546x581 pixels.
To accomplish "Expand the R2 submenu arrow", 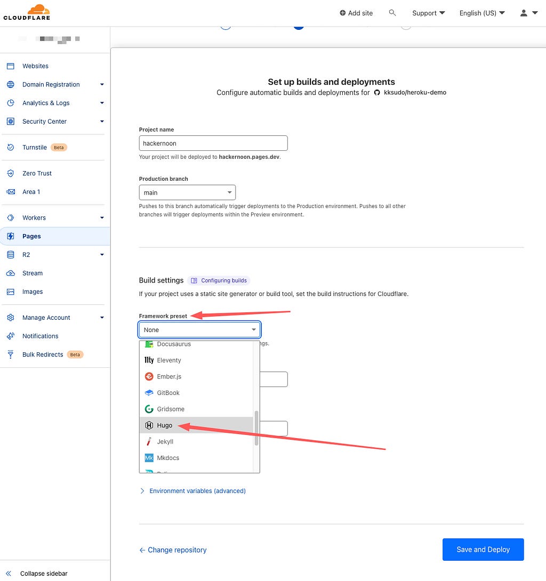I will pos(102,255).
